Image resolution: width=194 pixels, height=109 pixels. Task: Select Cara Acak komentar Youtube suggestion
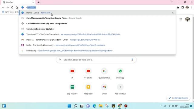97,29
